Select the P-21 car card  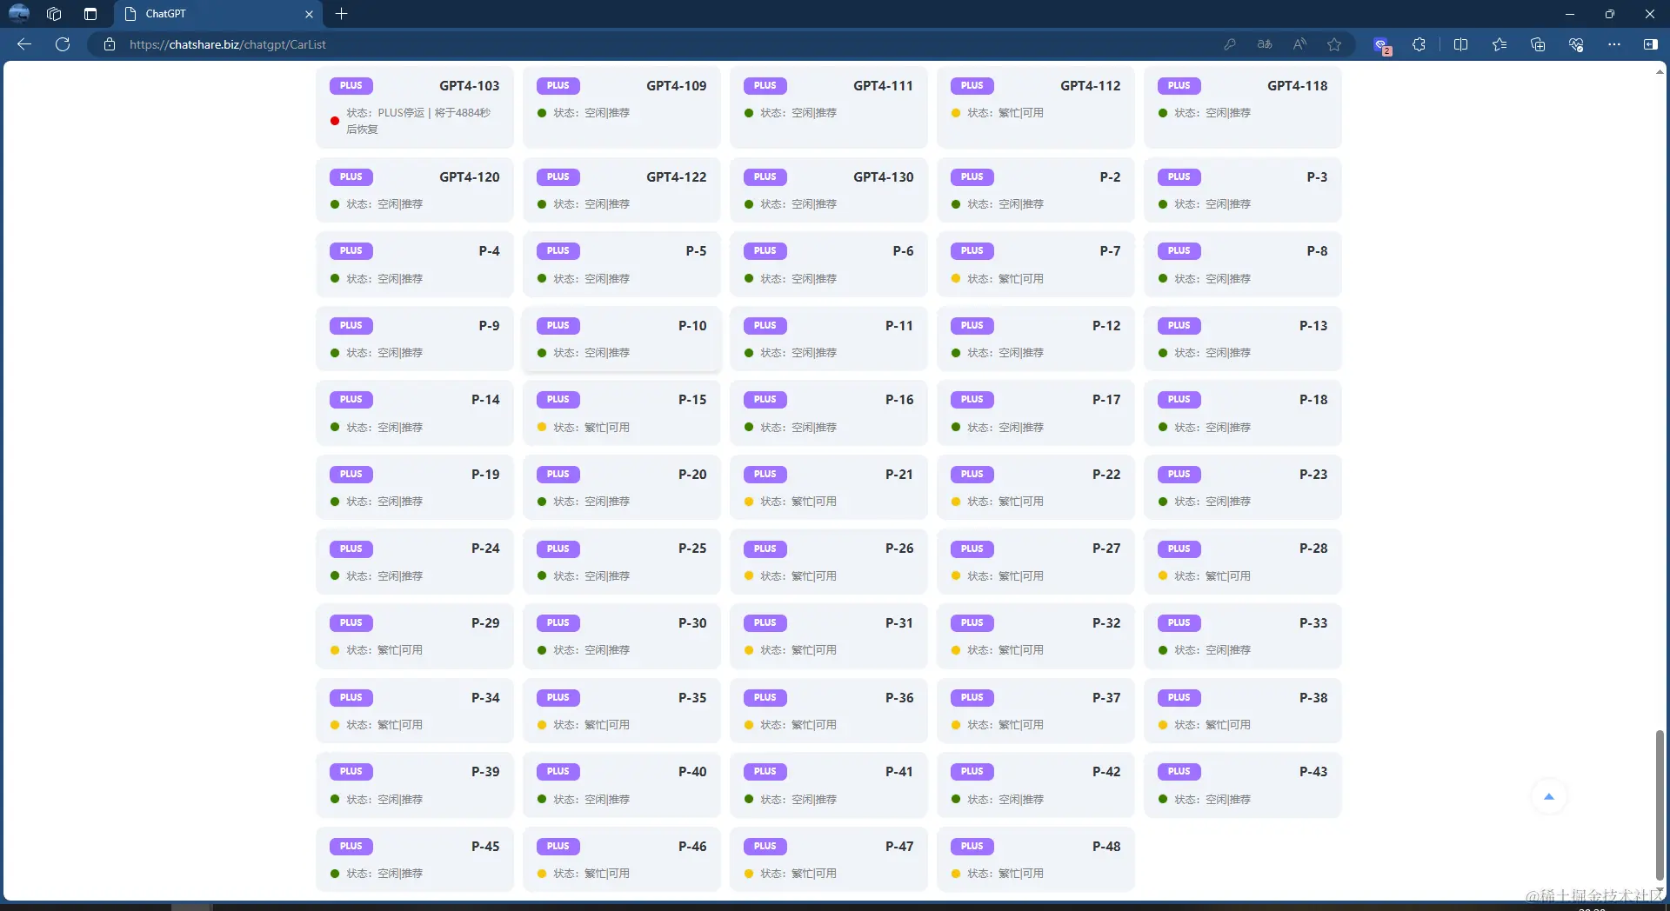pos(829,487)
